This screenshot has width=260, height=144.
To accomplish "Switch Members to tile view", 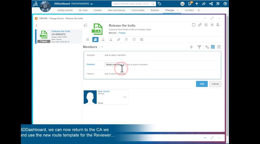I will click(x=213, y=47).
